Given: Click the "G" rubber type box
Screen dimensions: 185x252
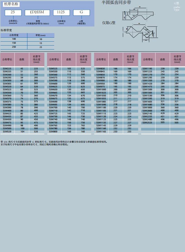Looking at the screenshot, I should click(x=81, y=12).
